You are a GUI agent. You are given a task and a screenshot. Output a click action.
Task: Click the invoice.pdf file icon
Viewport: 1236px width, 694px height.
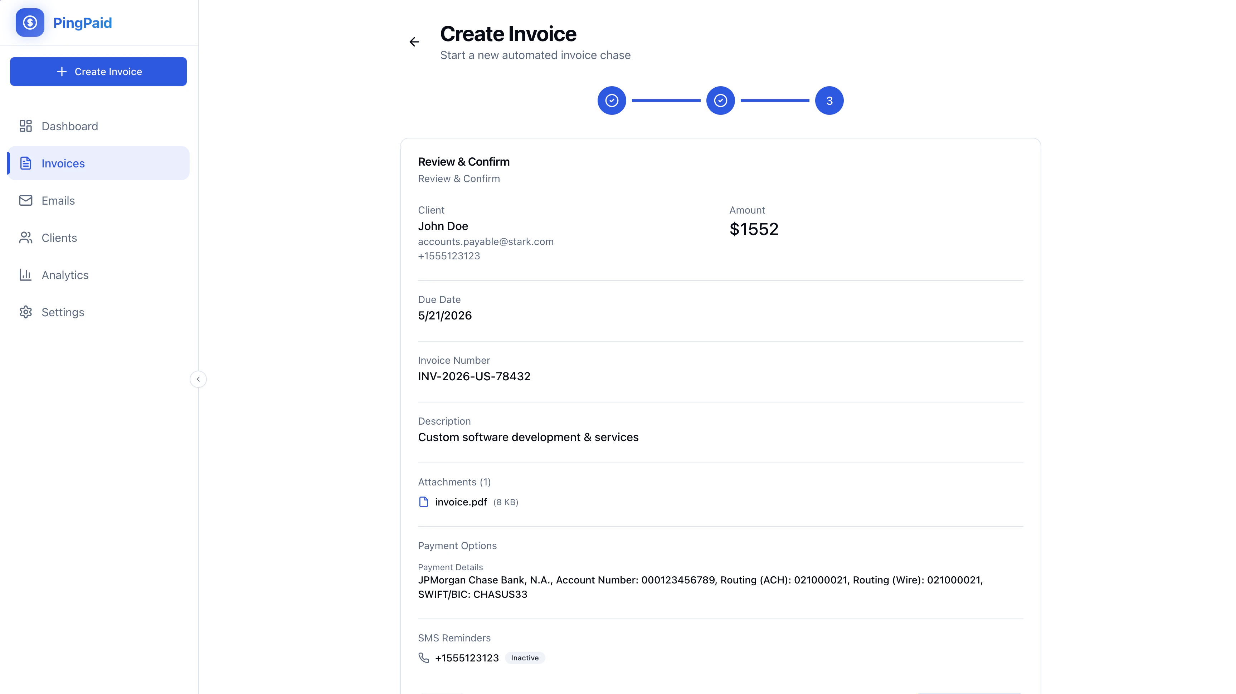coord(424,502)
